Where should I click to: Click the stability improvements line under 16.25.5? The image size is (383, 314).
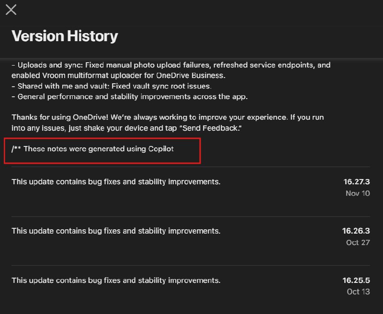(116, 280)
